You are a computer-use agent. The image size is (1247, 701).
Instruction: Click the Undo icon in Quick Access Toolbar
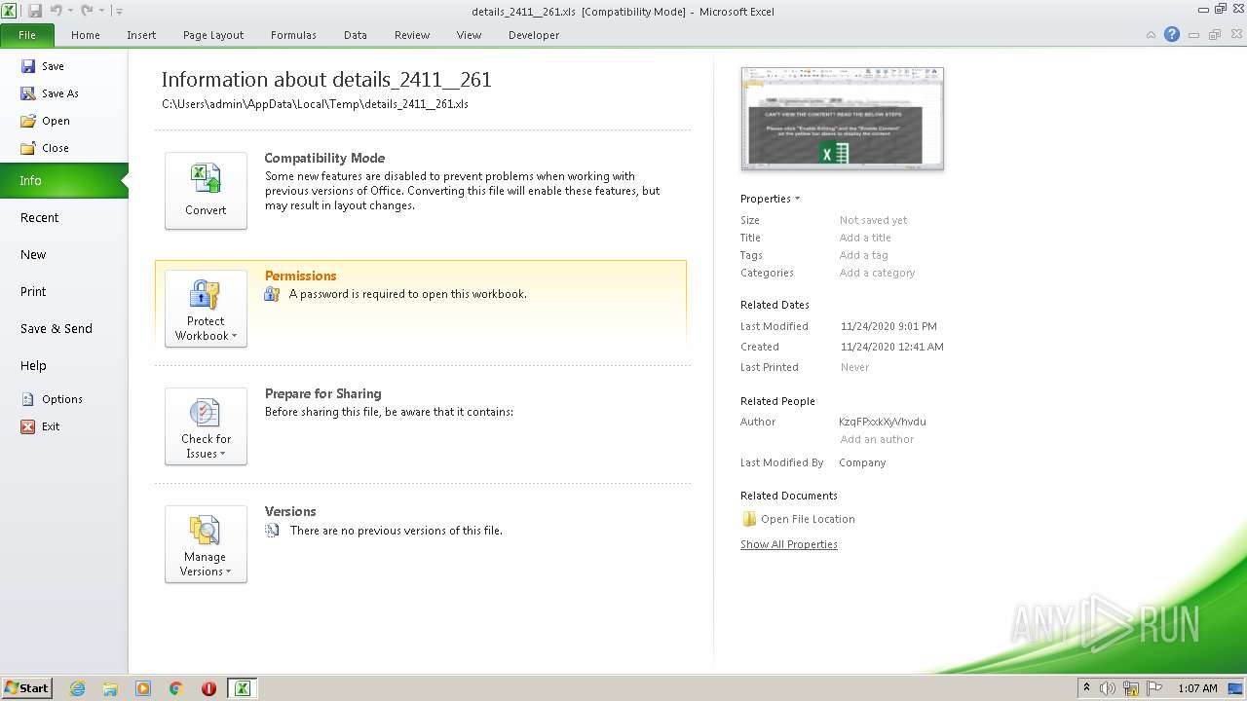click(56, 11)
